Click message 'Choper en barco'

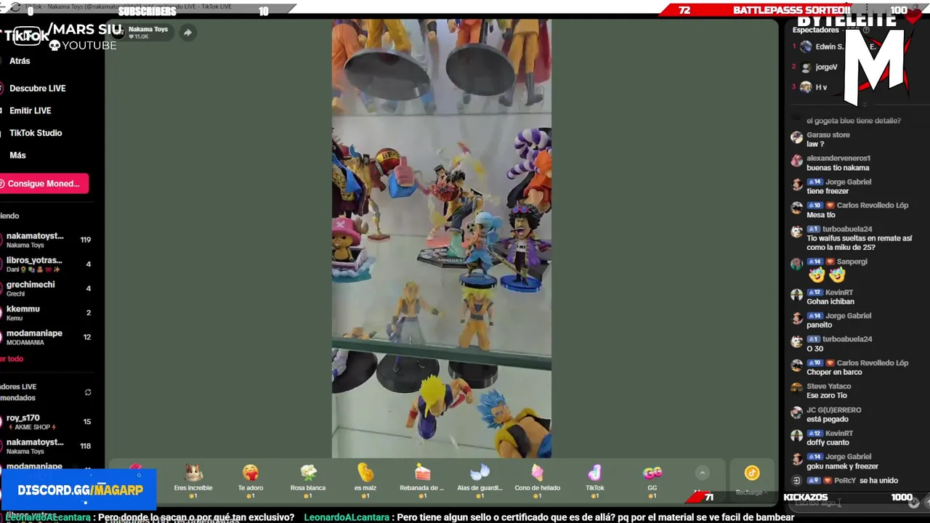834,372
